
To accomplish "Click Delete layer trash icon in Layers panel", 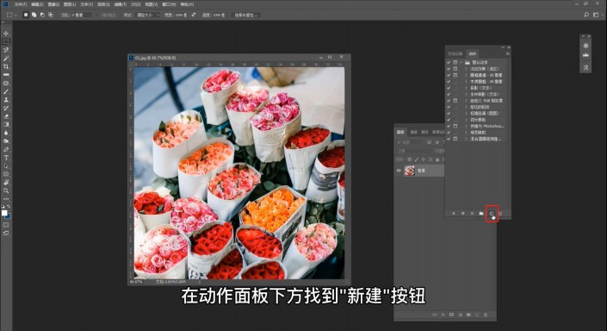I will coord(486,315).
